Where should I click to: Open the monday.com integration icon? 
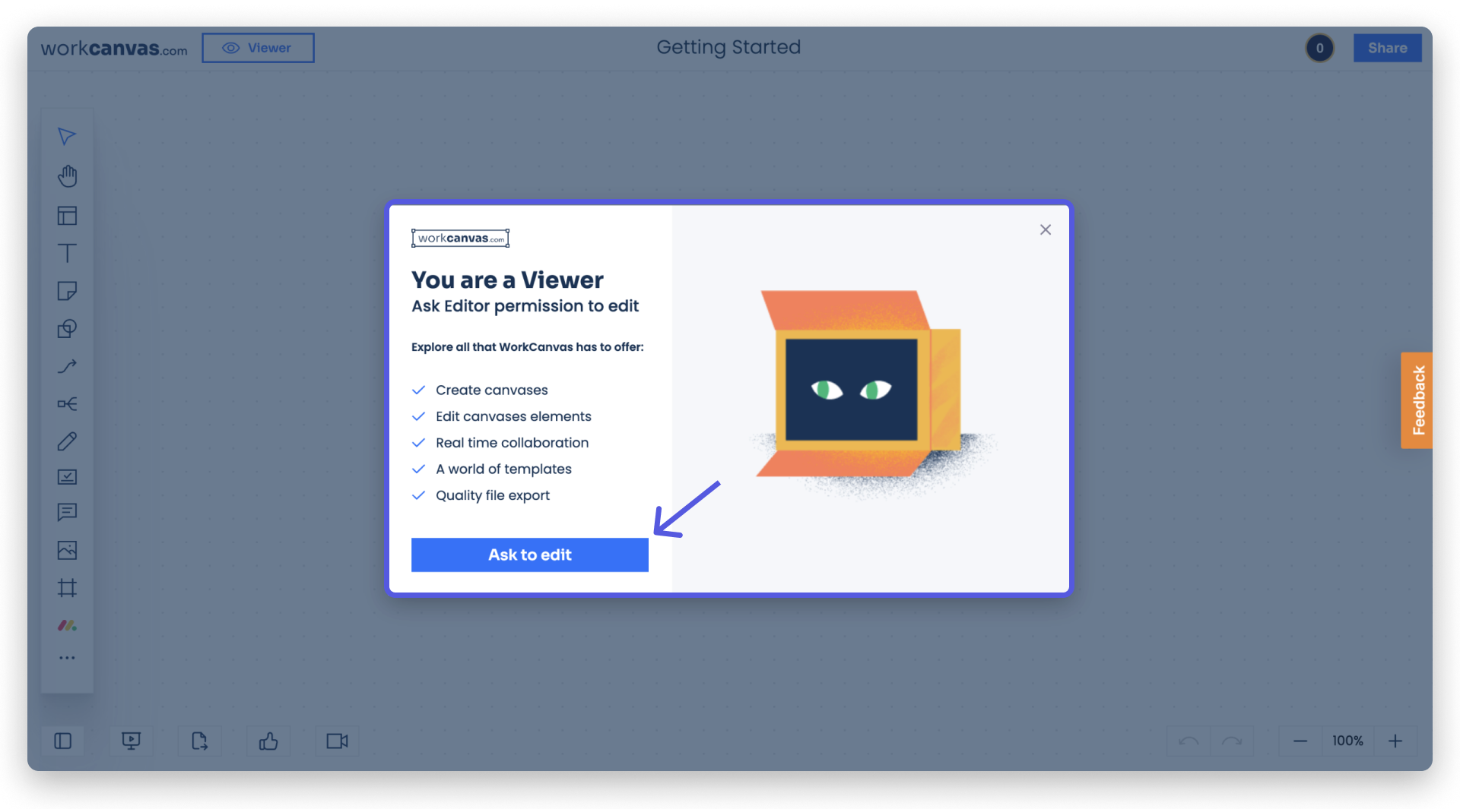[x=67, y=626]
